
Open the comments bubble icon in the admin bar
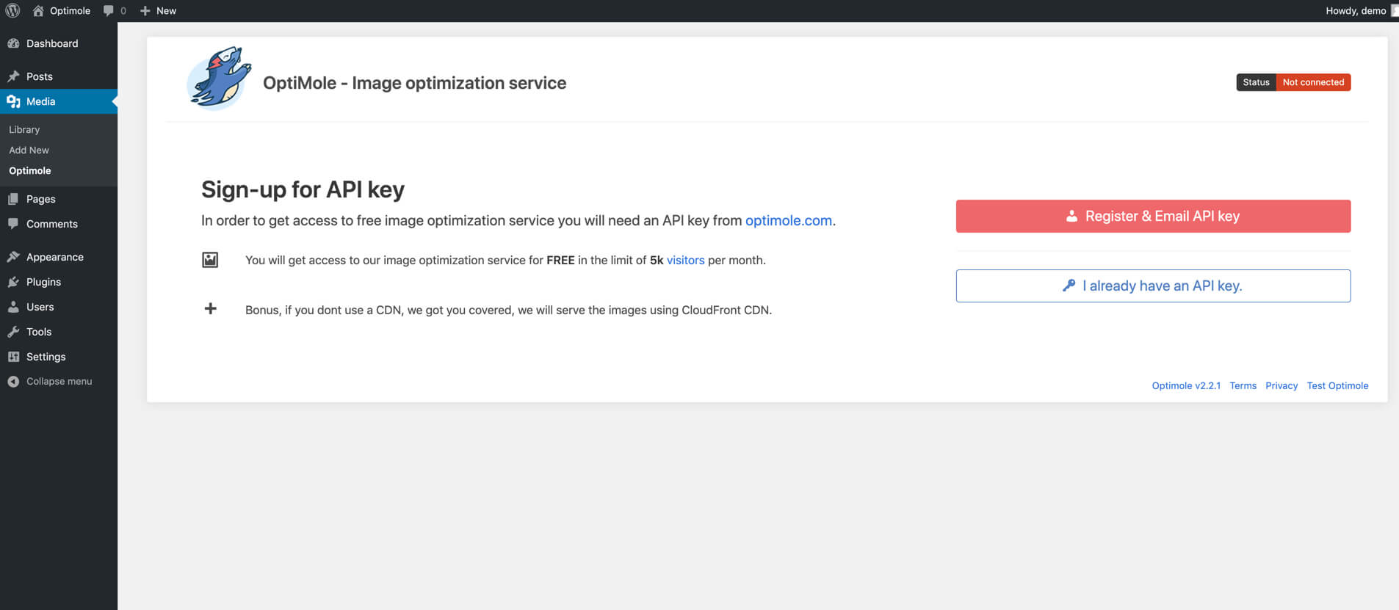click(x=109, y=10)
